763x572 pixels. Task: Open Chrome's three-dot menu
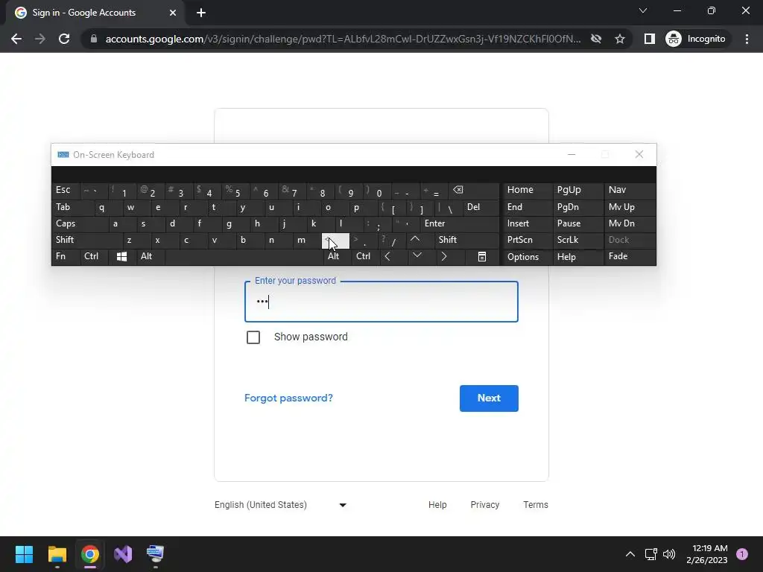coord(747,39)
